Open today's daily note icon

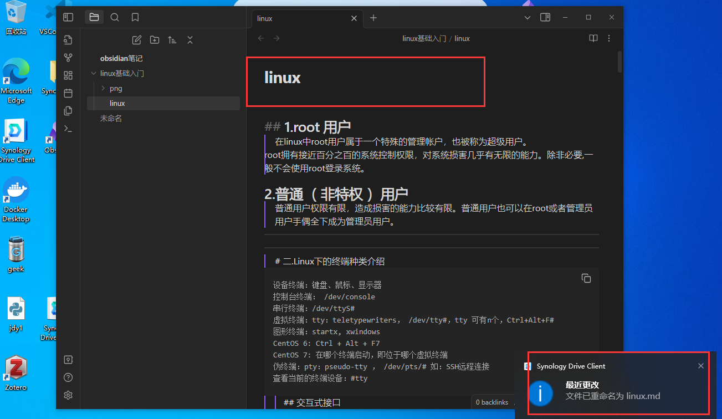[68, 93]
